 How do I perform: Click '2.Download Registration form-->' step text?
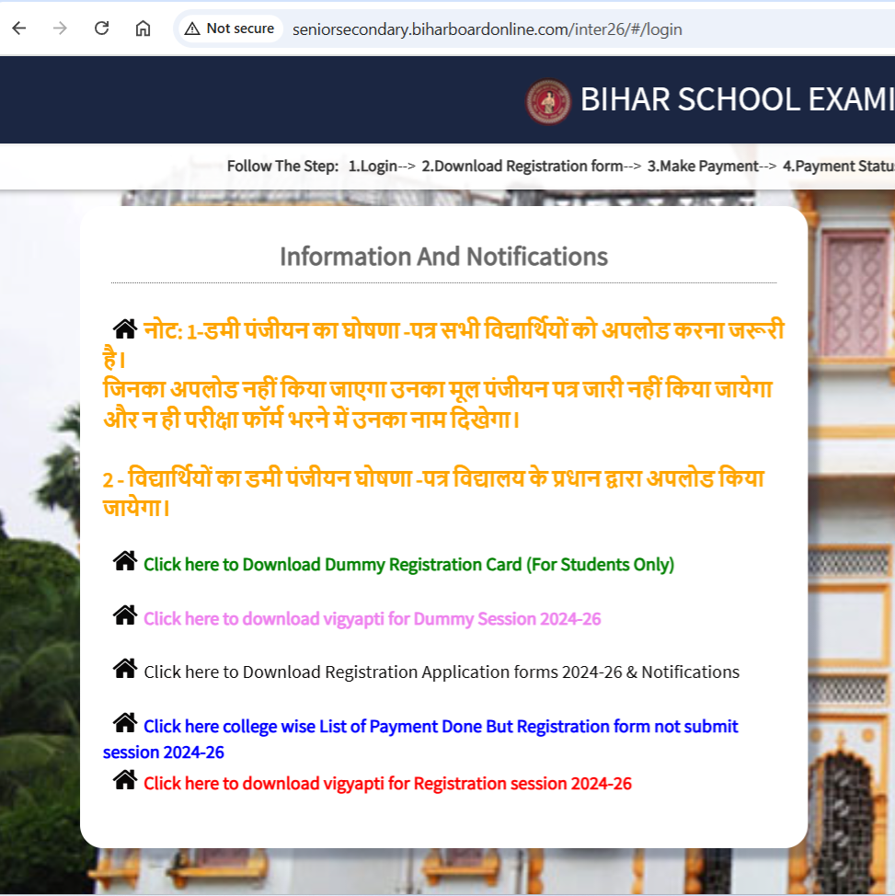click(532, 167)
